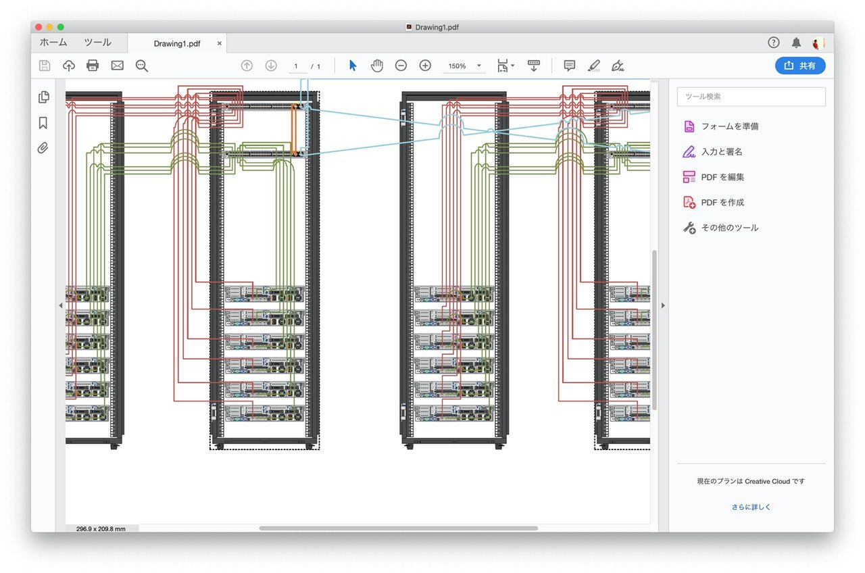The width and height of the screenshot is (865, 573).
Task: Open the Help question mark icon
Action: [774, 43]
